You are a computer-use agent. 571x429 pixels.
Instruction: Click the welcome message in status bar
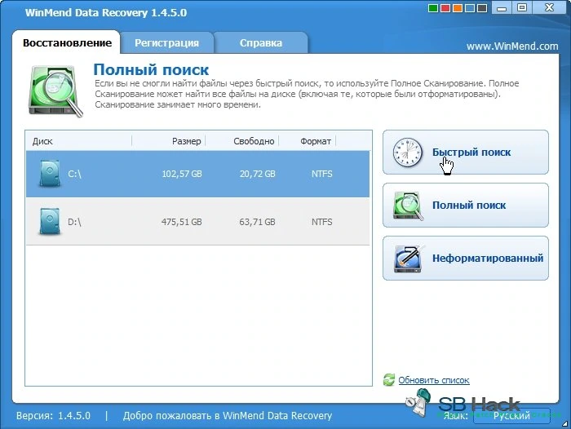click(228, 415)
